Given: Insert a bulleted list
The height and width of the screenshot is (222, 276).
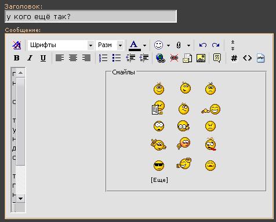Looking at the screenshot, I should 117,58.
